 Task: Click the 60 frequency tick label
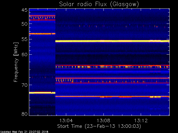(x=24, y=55)
